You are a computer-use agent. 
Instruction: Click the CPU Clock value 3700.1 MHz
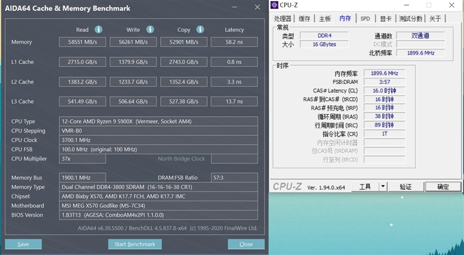158,140
